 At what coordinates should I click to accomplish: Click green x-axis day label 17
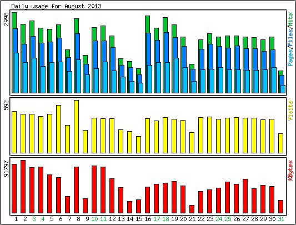157,219
